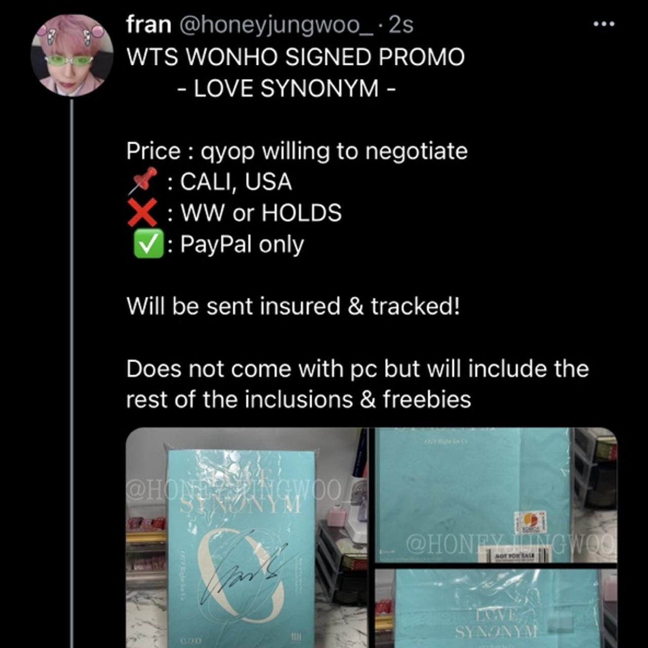Click the 'Will be sent insured & tracked' line
The width and height of the screenshot is (648, 648).
[293, 306]
